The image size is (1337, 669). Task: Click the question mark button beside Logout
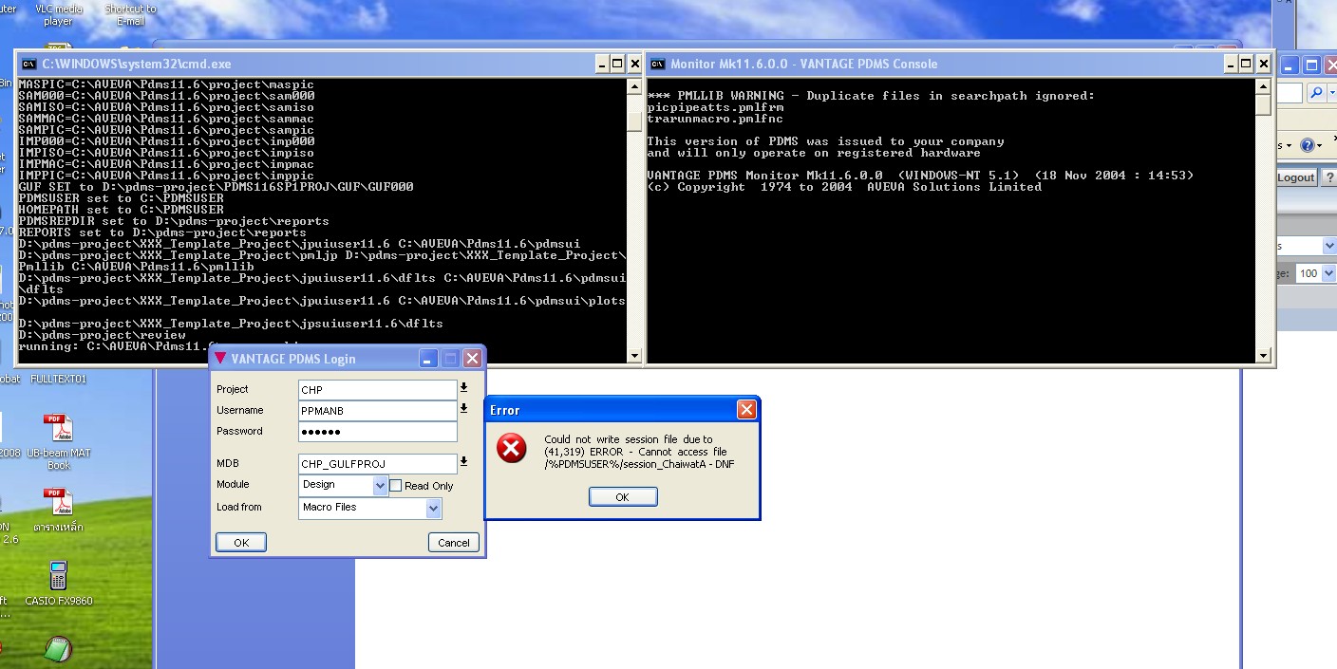click(x=1328, y=177)
